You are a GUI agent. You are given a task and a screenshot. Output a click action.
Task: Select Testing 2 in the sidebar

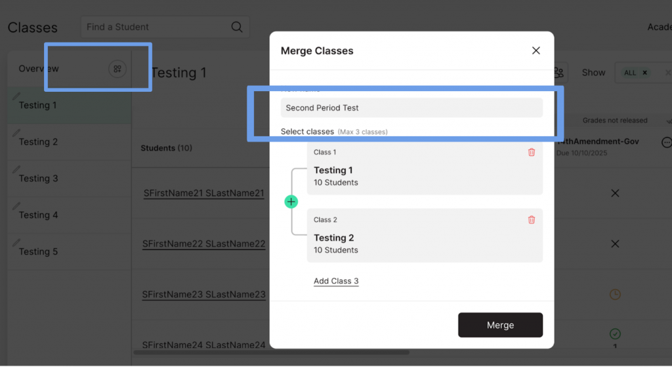click(x=69, y=142)
